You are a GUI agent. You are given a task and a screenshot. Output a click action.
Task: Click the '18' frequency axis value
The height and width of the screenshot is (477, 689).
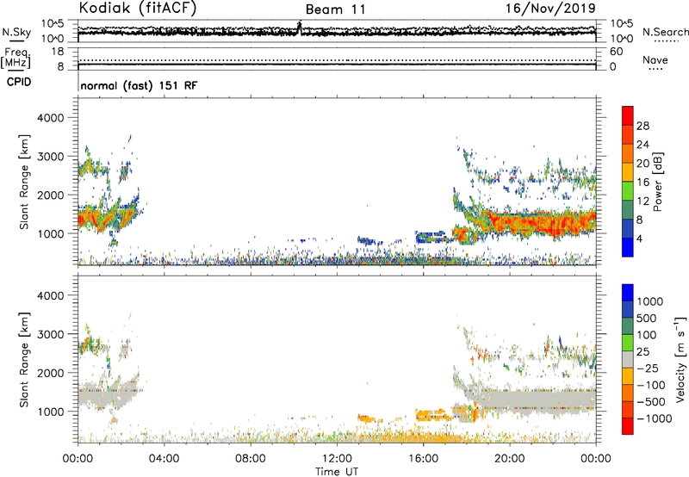click(58, 52)
